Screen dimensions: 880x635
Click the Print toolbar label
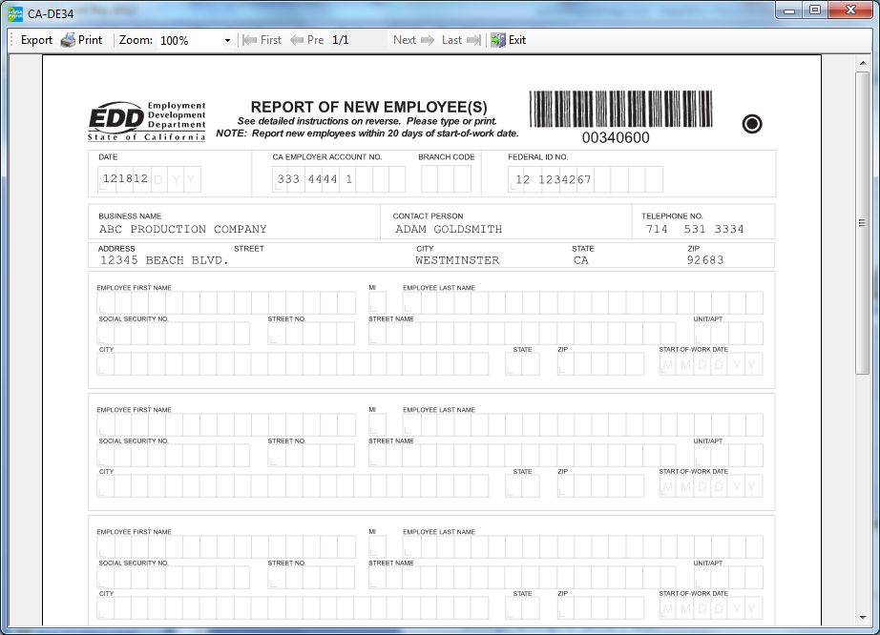click(91, 40)
